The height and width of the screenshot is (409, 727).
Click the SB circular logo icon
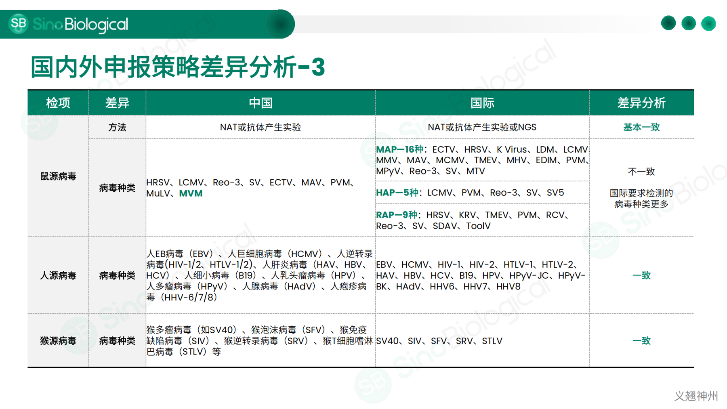[18, 24]
